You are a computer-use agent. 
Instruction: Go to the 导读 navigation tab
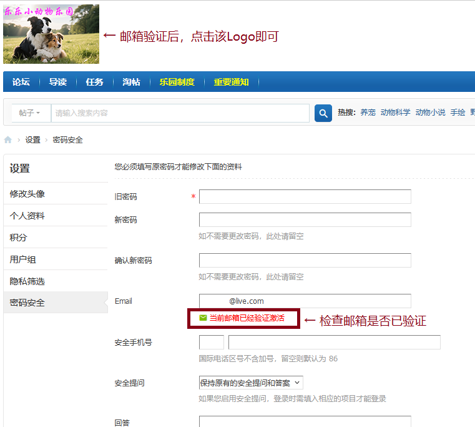(58, 82)
